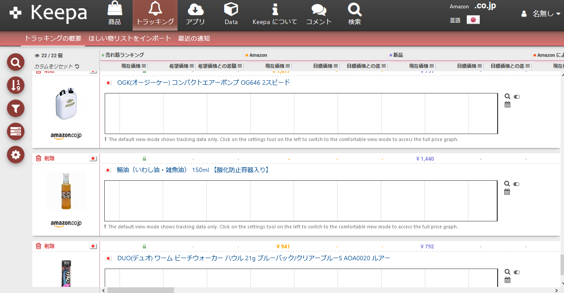Click the calendar icon beside the OGK chart
Screen dimensions: 564x293
point(507,104)
